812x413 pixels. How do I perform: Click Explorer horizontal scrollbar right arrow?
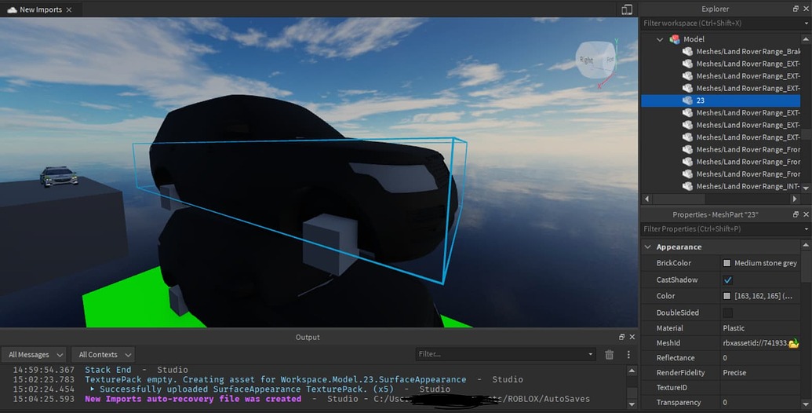point(795,199)
